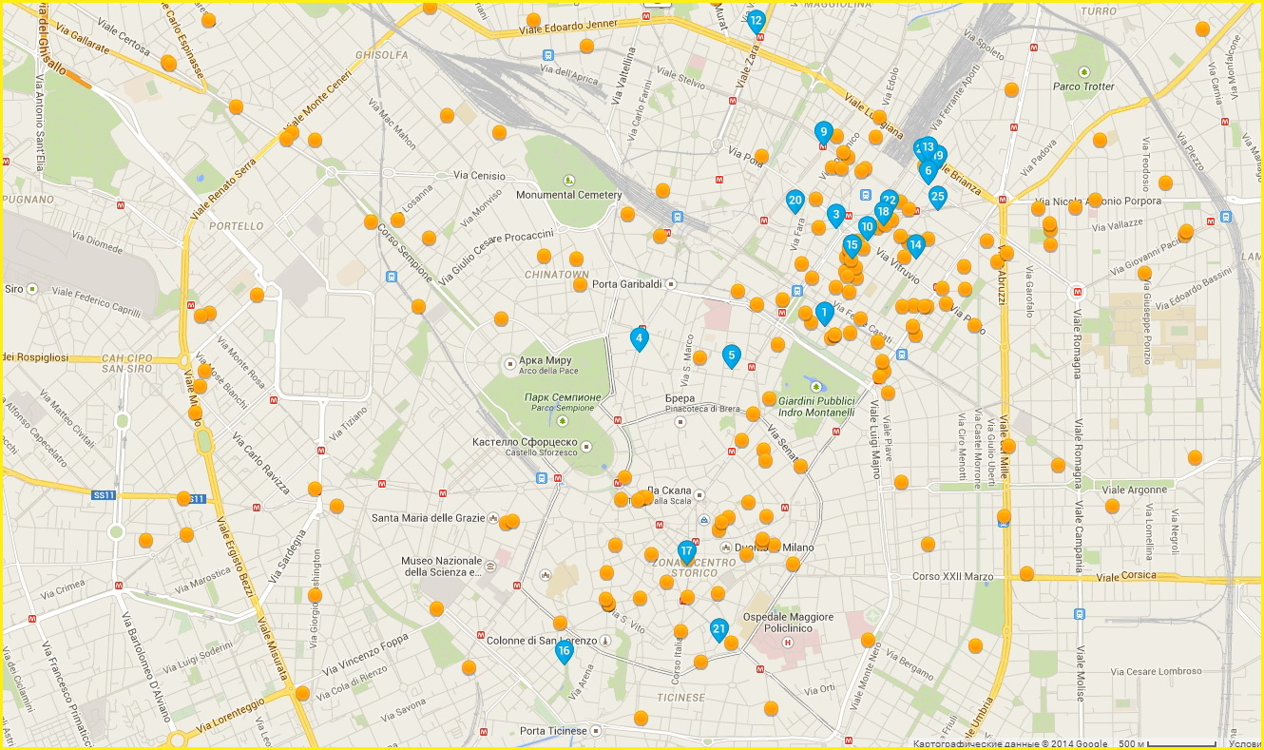Select blue pin number 5
The image size is (1264, 750).
tap(731, 356)
